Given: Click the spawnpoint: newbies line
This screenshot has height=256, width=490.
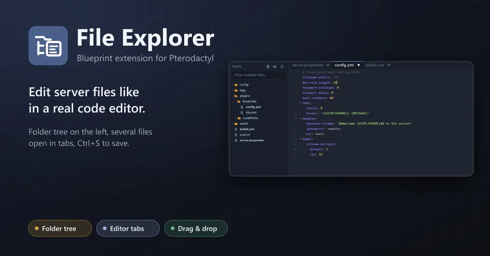Looking at the screenshot, I should tap(323, 129).
